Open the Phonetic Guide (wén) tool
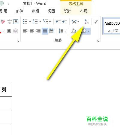This screenshot has height=135, width=120. (9, 22)
